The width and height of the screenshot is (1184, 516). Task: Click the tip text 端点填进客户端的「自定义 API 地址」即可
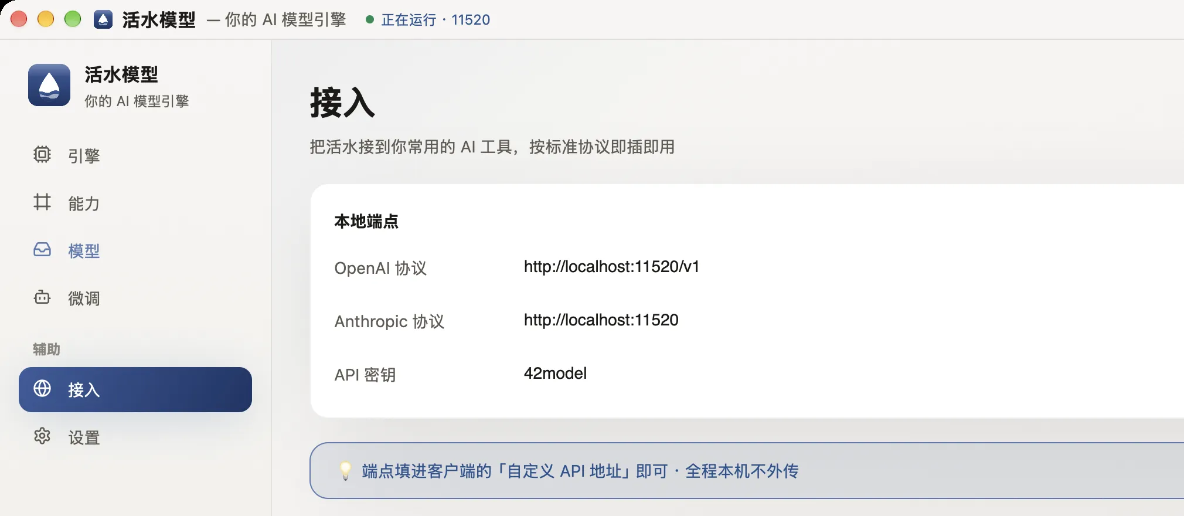515,471
